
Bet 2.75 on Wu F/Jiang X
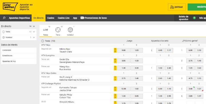[124, 78]
